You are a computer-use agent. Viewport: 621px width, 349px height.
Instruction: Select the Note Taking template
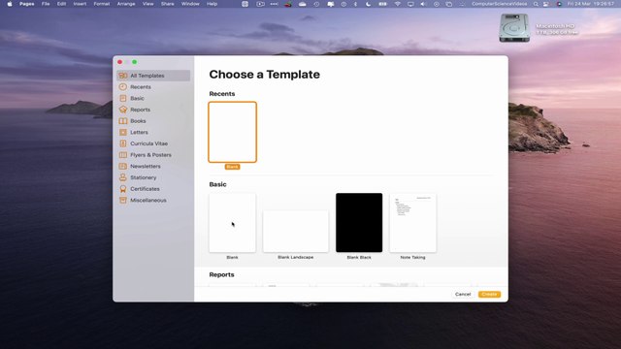(x=412, y=223)
